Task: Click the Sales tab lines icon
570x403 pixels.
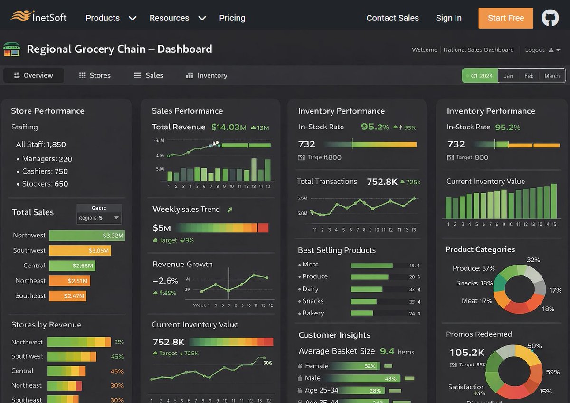Action: pyautogui.click(x=138, y=75)
